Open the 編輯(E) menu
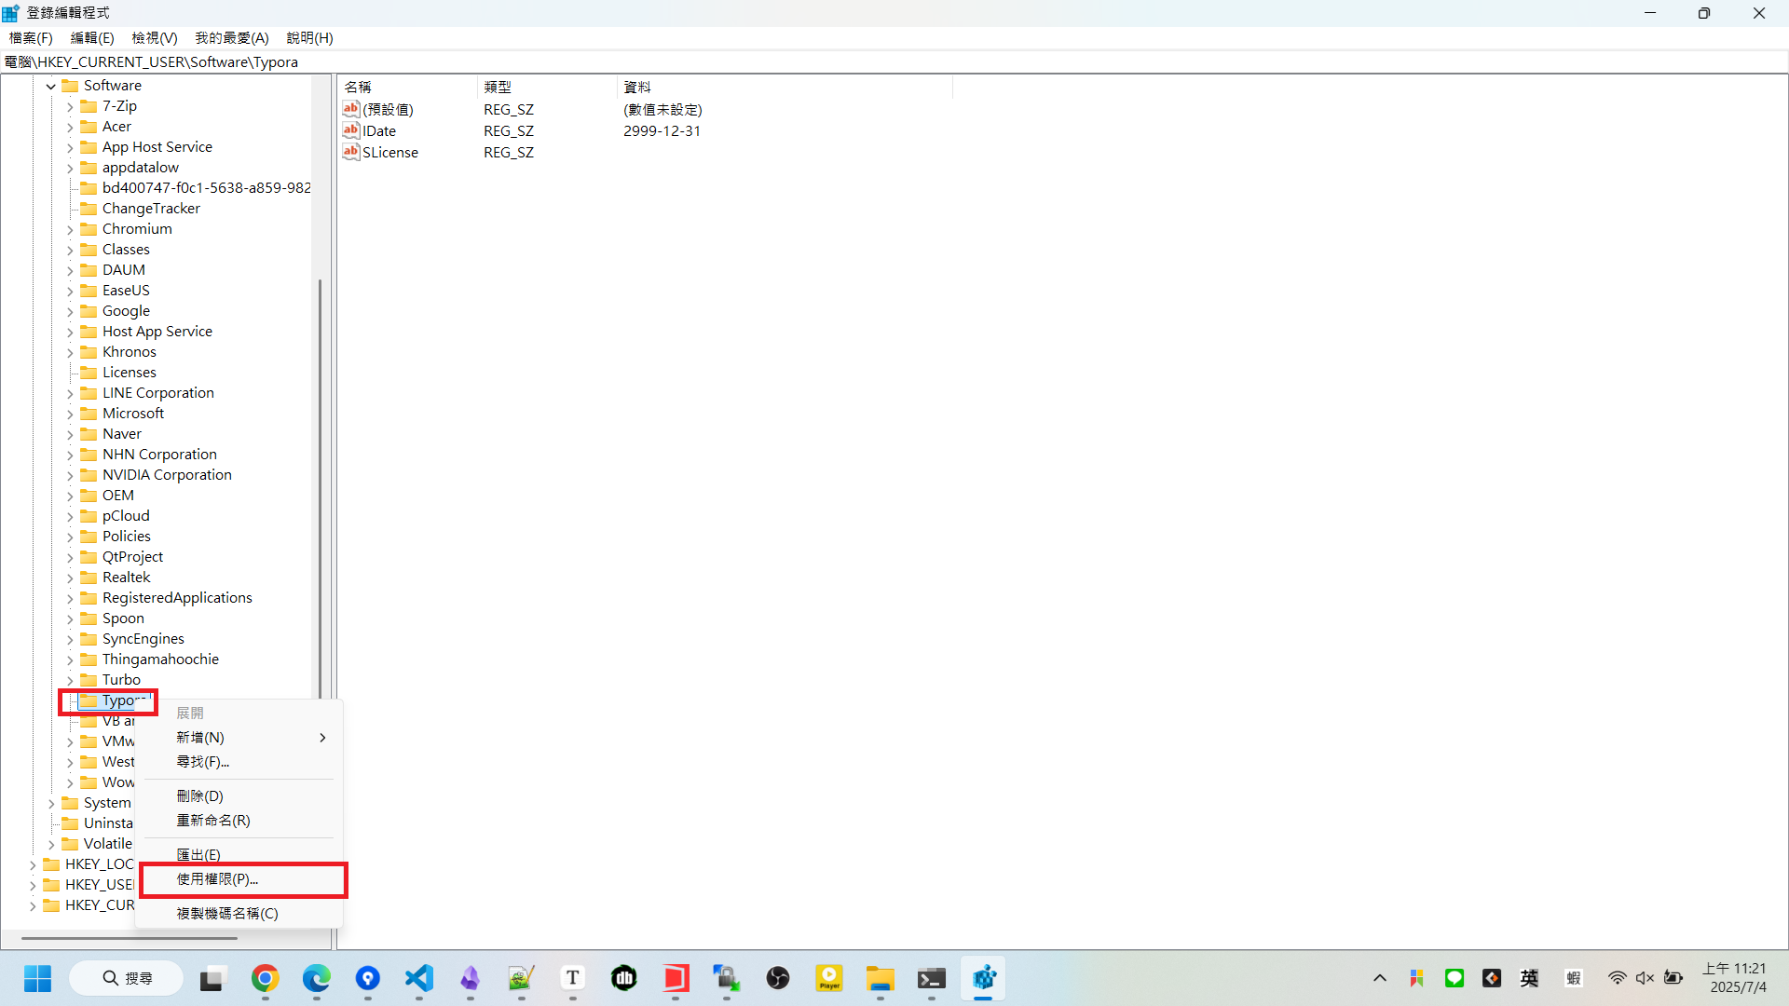Image resolution: width=1789 pixels, height=1006 pixels. (x=92, y=38)
